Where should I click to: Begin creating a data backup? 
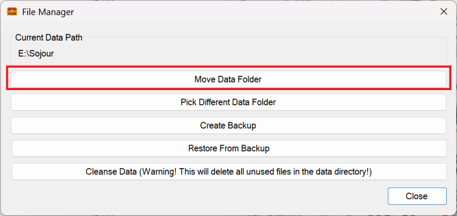pos(228,125)
